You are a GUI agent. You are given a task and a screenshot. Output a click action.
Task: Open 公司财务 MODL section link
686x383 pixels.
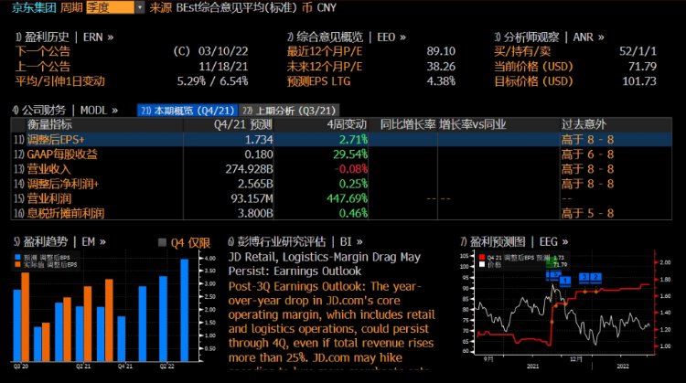[x=65, y=111]
